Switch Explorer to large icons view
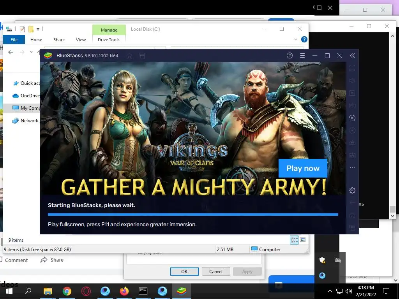This screenshot has width=399, height=299. tap(303, 240)
